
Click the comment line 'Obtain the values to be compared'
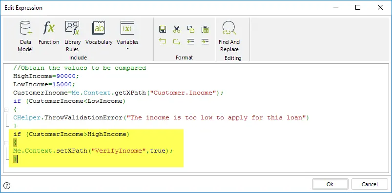point(80,68)
